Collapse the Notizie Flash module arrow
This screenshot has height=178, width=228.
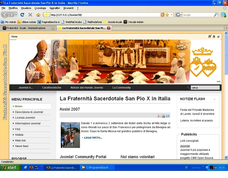(214, 99)
